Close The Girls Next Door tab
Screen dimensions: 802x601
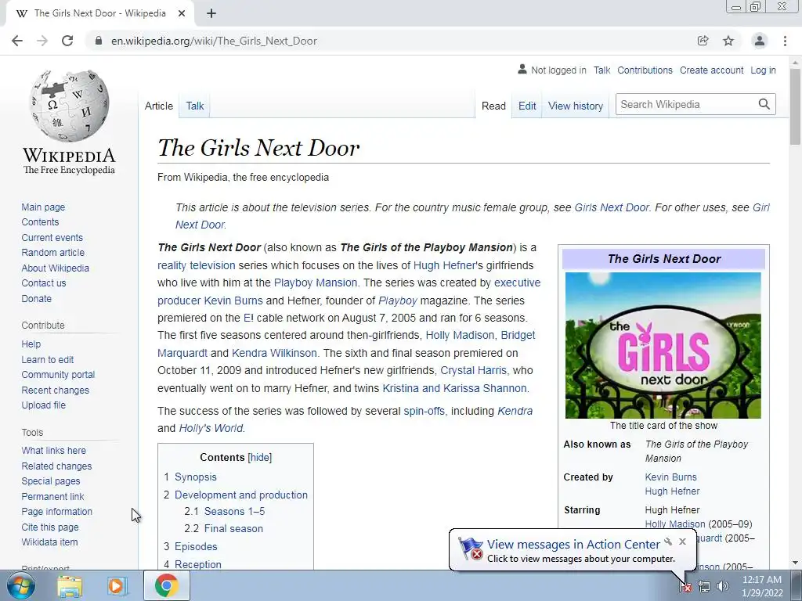182,13
